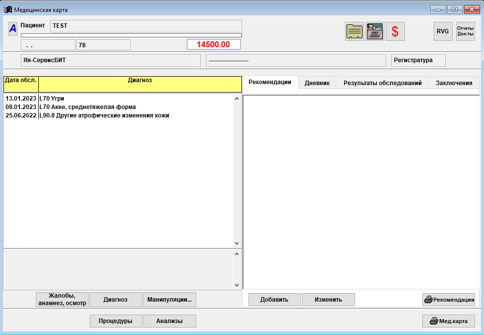Image resolution: width=484 pixels, height=335 pixels.
Task: Print the medical card via Мед.карта
Action: [x=449, y=321]
